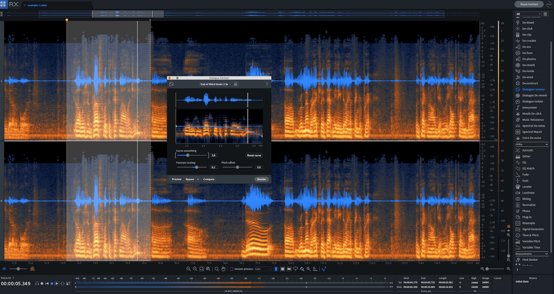Viewport: 554px width, 294px height.
Task: Open the Spectral Repair module
Action: (532, 132)
